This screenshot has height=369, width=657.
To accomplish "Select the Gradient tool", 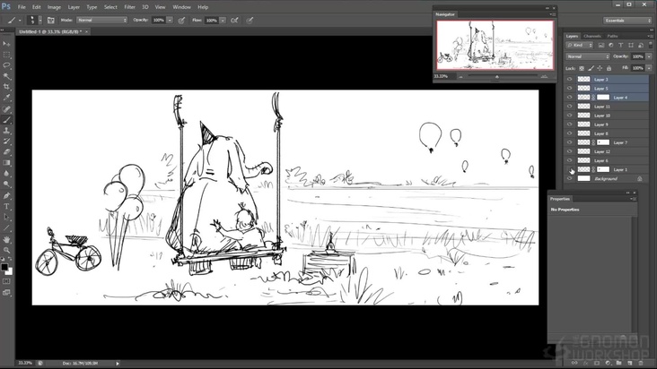I will pos(6,163).
